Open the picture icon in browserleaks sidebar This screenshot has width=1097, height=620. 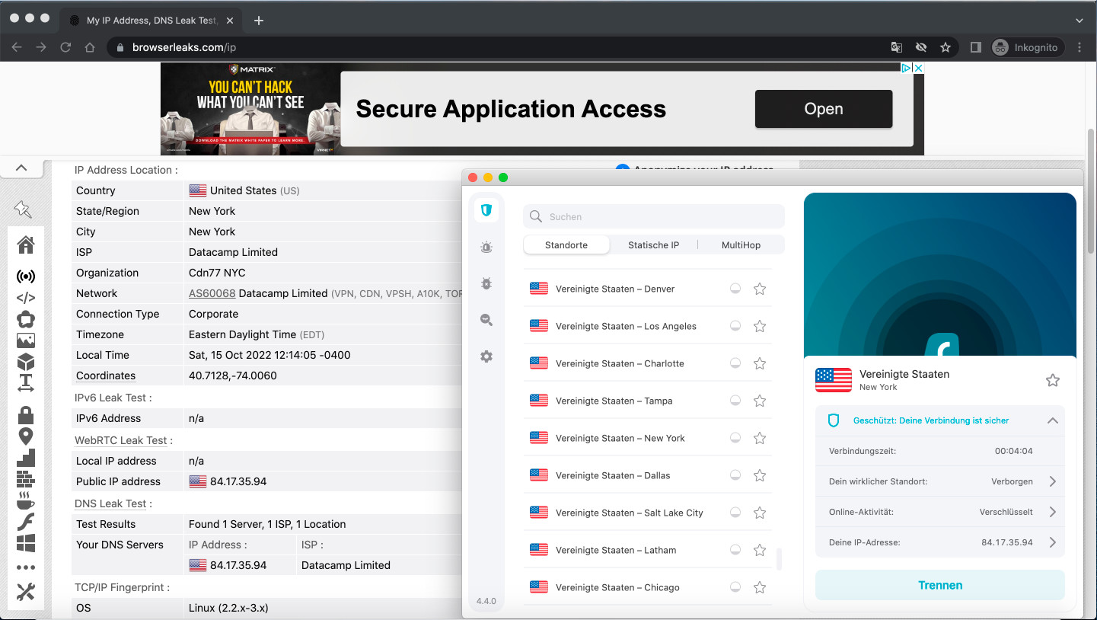point(26,340)
